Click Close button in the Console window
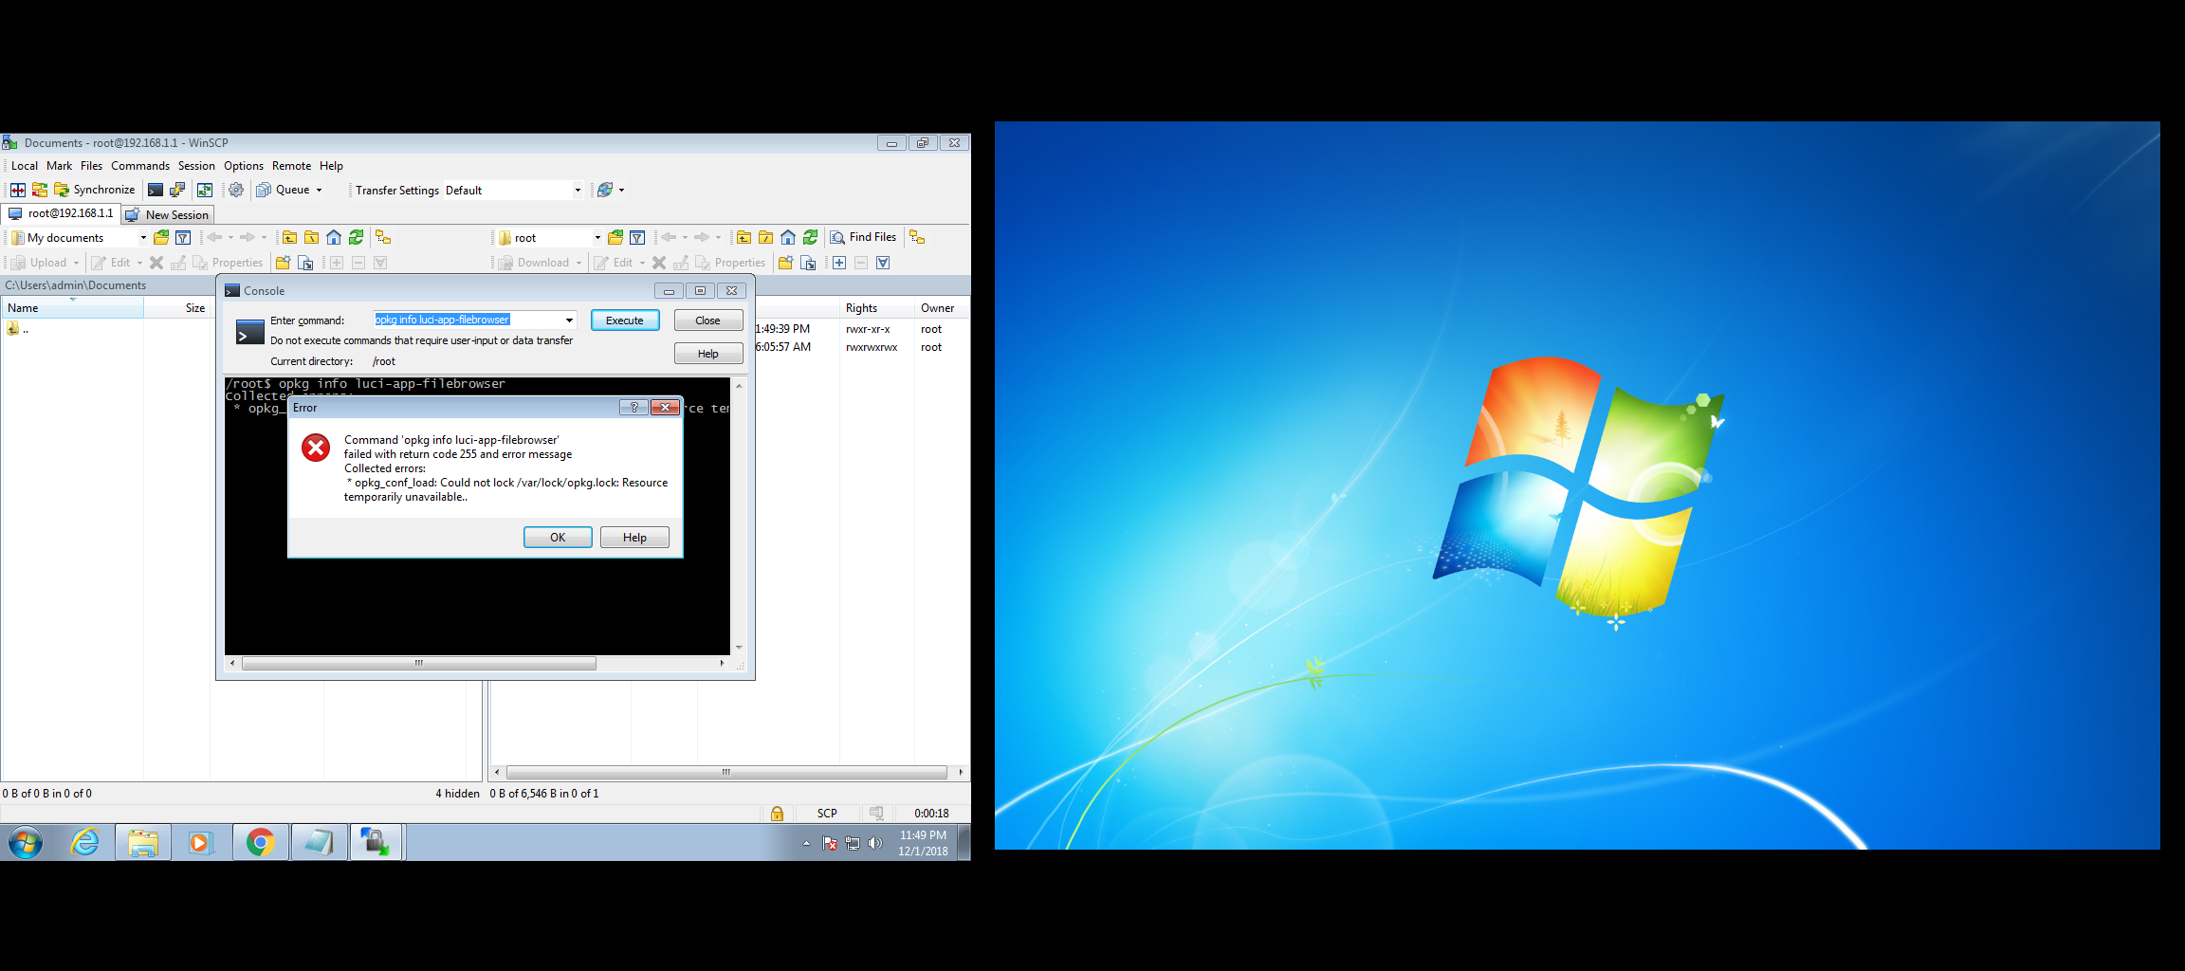 (708, 321)
